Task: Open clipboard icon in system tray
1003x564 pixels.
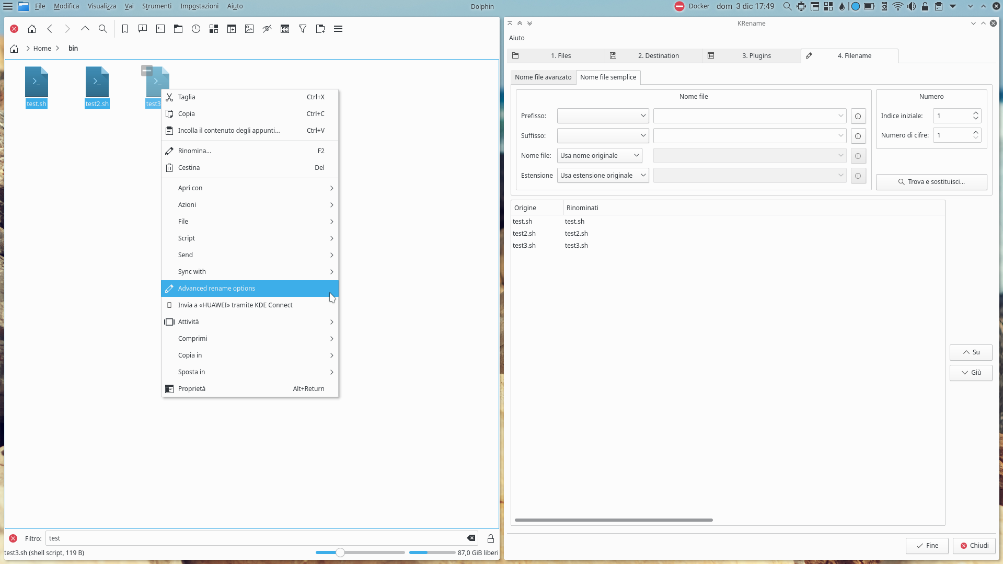Action: coord(939,6)
